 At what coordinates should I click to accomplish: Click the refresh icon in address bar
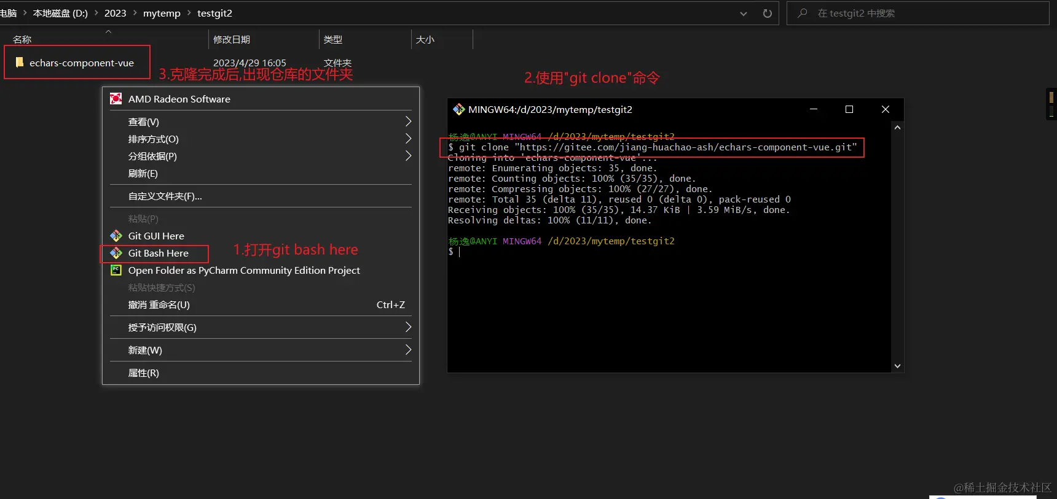tap(767, 13)
